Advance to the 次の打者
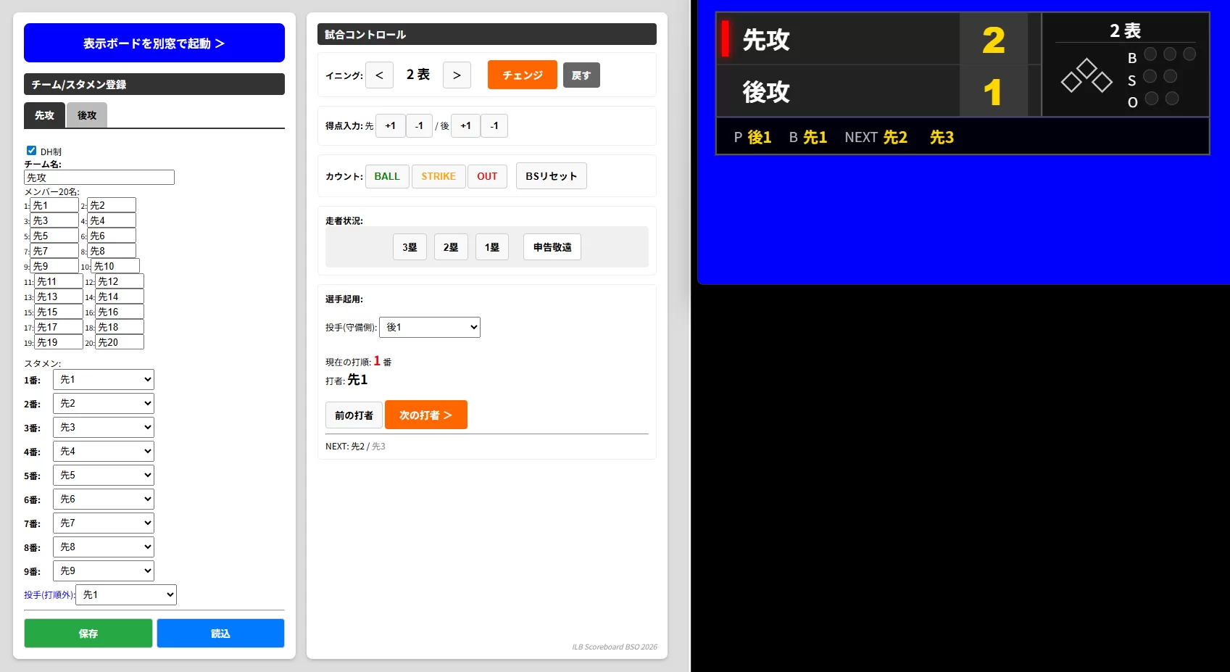This screenshot has height=672, width=1230. [x=425, y=415]
